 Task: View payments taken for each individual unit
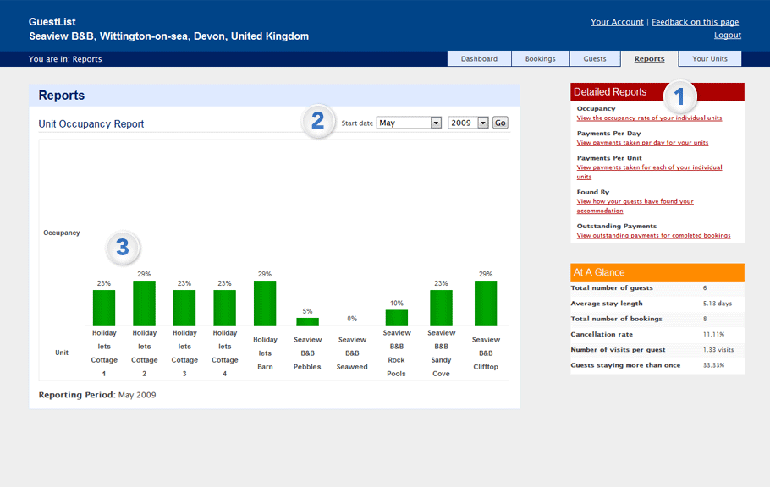(x=649, y=172)
